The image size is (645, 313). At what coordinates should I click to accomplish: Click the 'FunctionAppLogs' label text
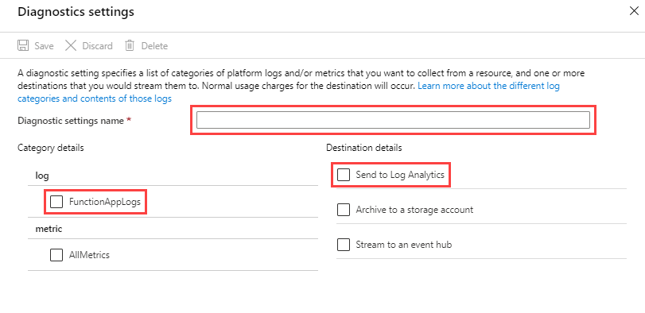point(105,202)
